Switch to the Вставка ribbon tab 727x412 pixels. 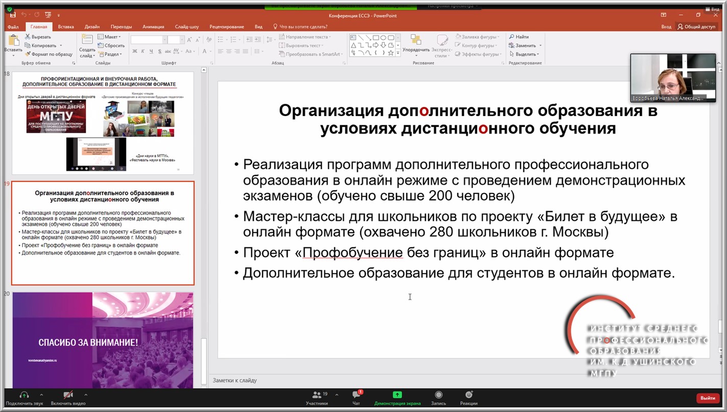click(x=66, y=27)
